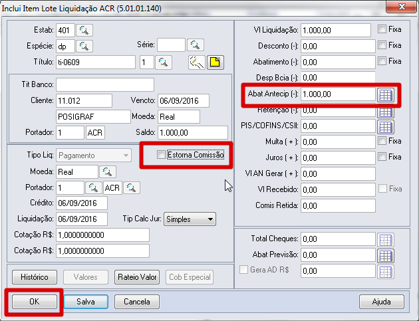Click the first Cotação R$ field
Viewport: 419px width, 321px height.
[102, 235]
